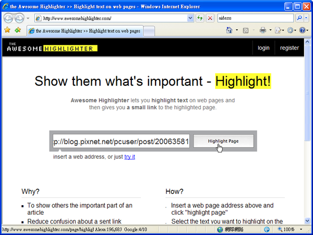Click the register link

pyautogui.click(x=290, y=48)
